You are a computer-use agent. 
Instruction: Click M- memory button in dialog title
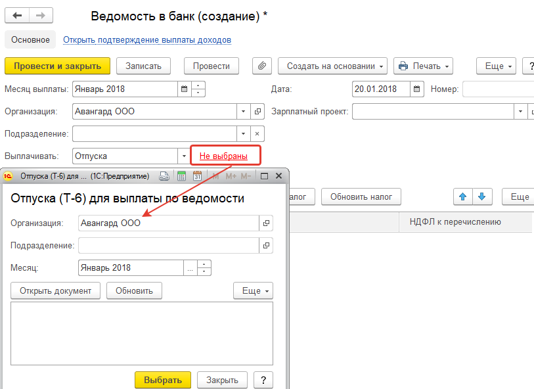[246, 176]
